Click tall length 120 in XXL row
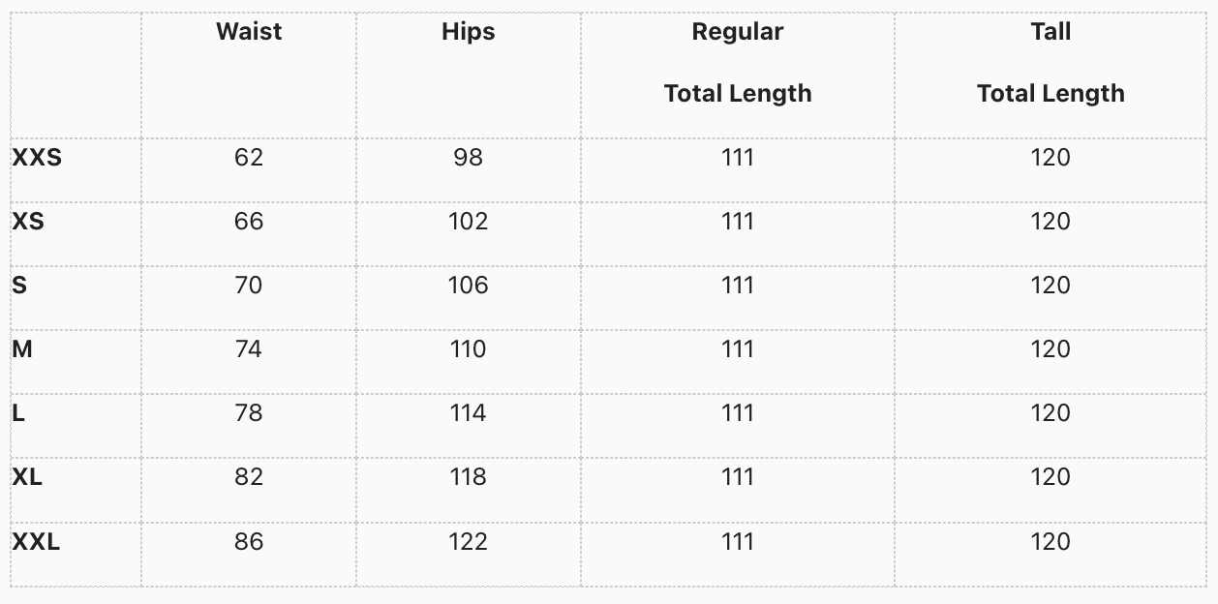This screenshot has width=1218, height=604. [x=1051, y=541]
